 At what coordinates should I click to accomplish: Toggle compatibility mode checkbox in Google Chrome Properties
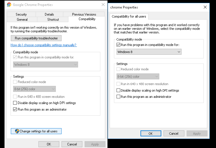click(x=15, y=57)
